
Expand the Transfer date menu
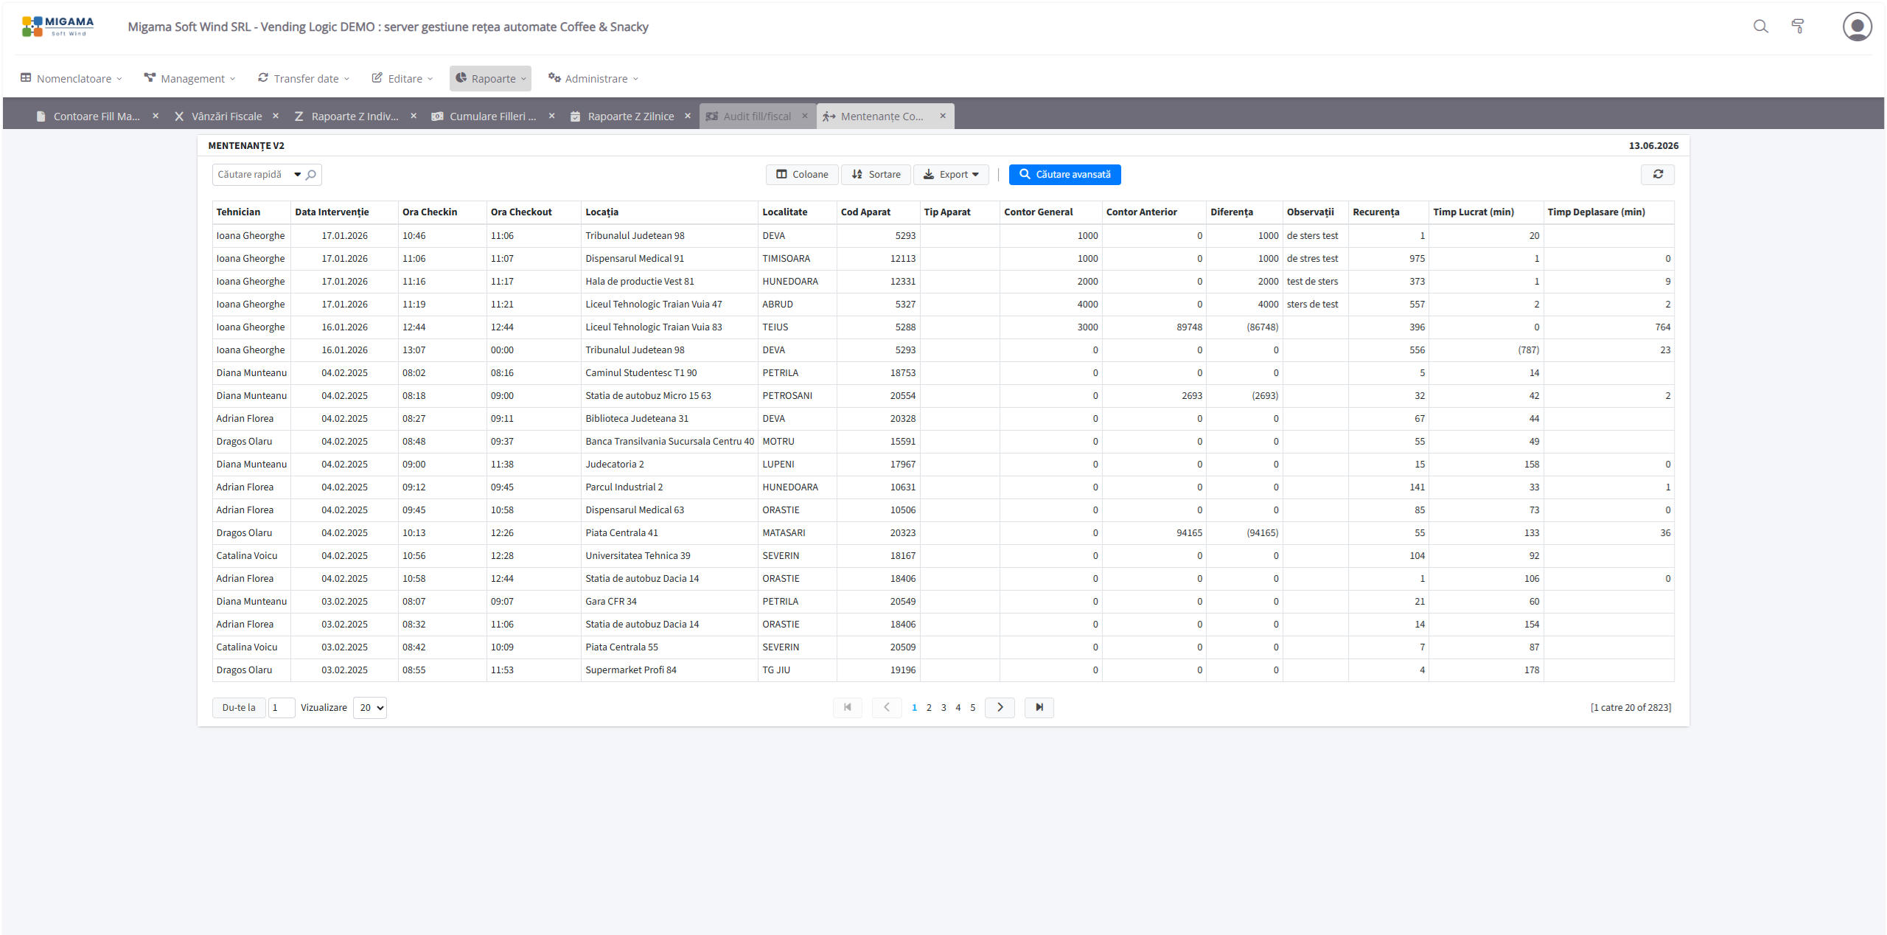(304, 79)
